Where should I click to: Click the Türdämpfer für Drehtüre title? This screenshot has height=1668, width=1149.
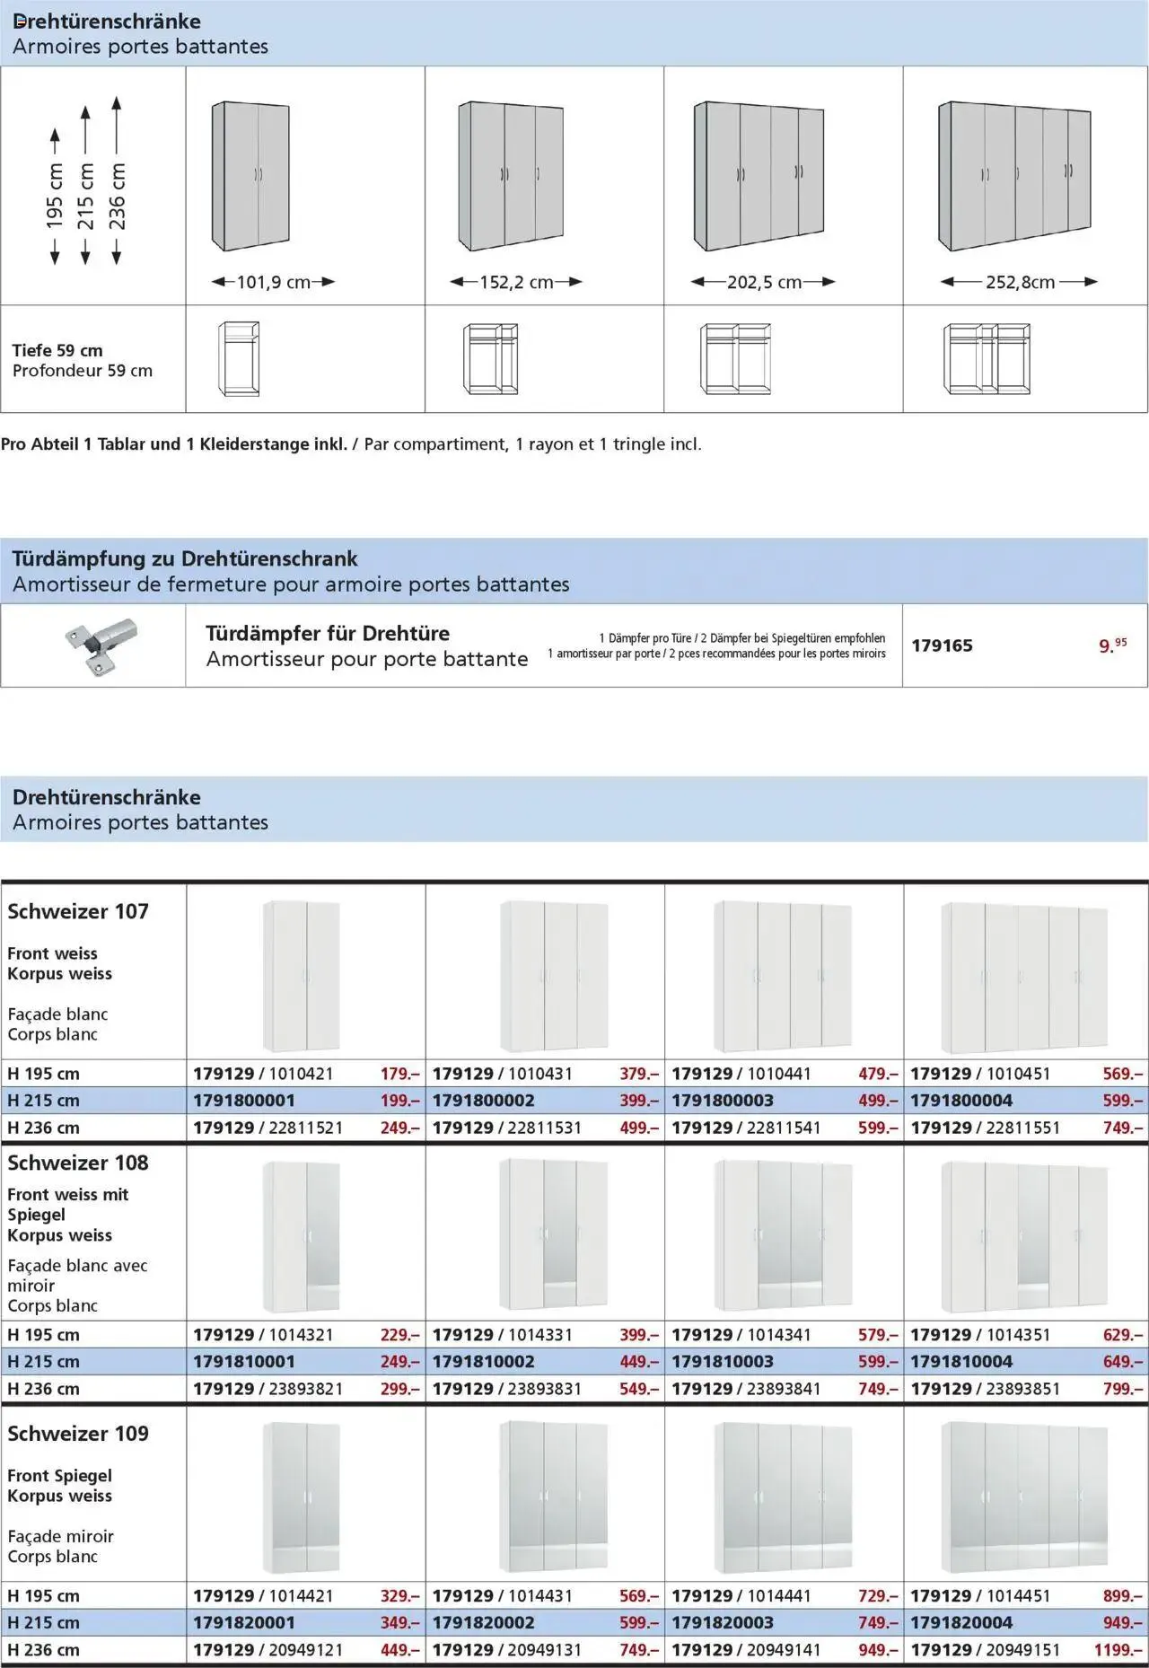[x=328, y=633]
